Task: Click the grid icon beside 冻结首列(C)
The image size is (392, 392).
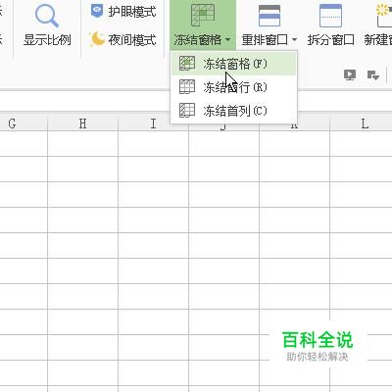Action: (x=187, y=111)
